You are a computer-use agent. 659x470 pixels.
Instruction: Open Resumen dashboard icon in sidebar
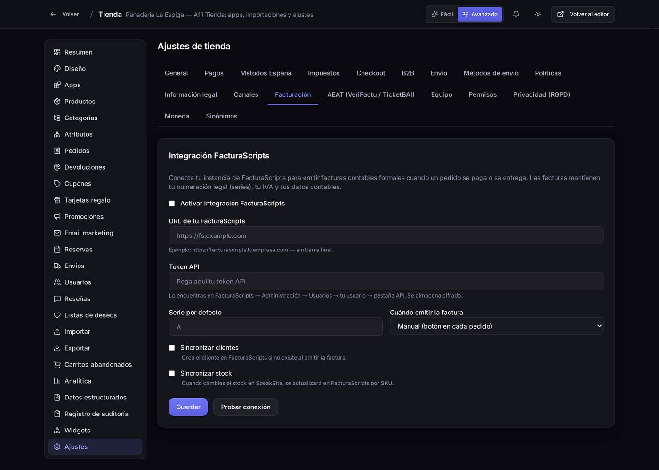tap(57, 52)
